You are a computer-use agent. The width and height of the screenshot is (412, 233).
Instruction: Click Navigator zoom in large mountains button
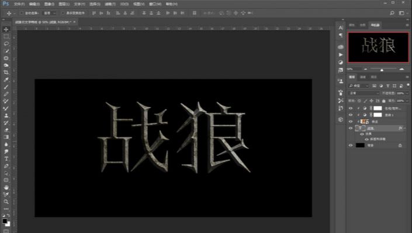401,69
